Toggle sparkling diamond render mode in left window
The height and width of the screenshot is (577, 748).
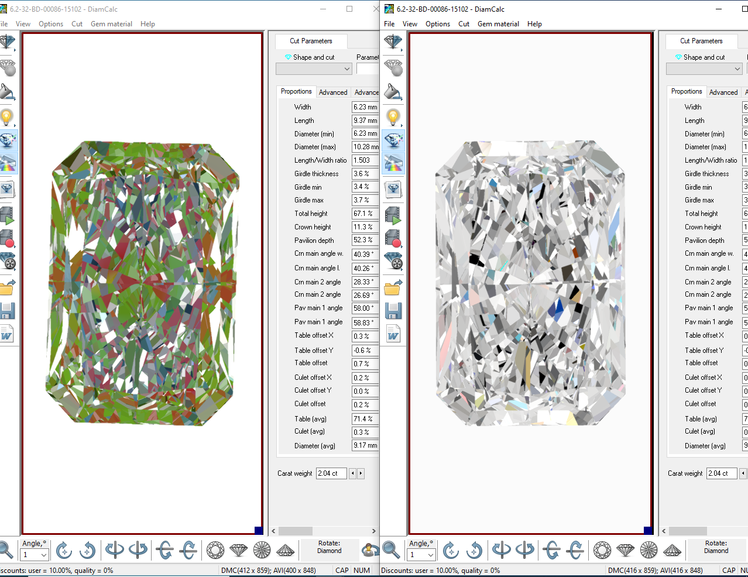tap(7, 140)
